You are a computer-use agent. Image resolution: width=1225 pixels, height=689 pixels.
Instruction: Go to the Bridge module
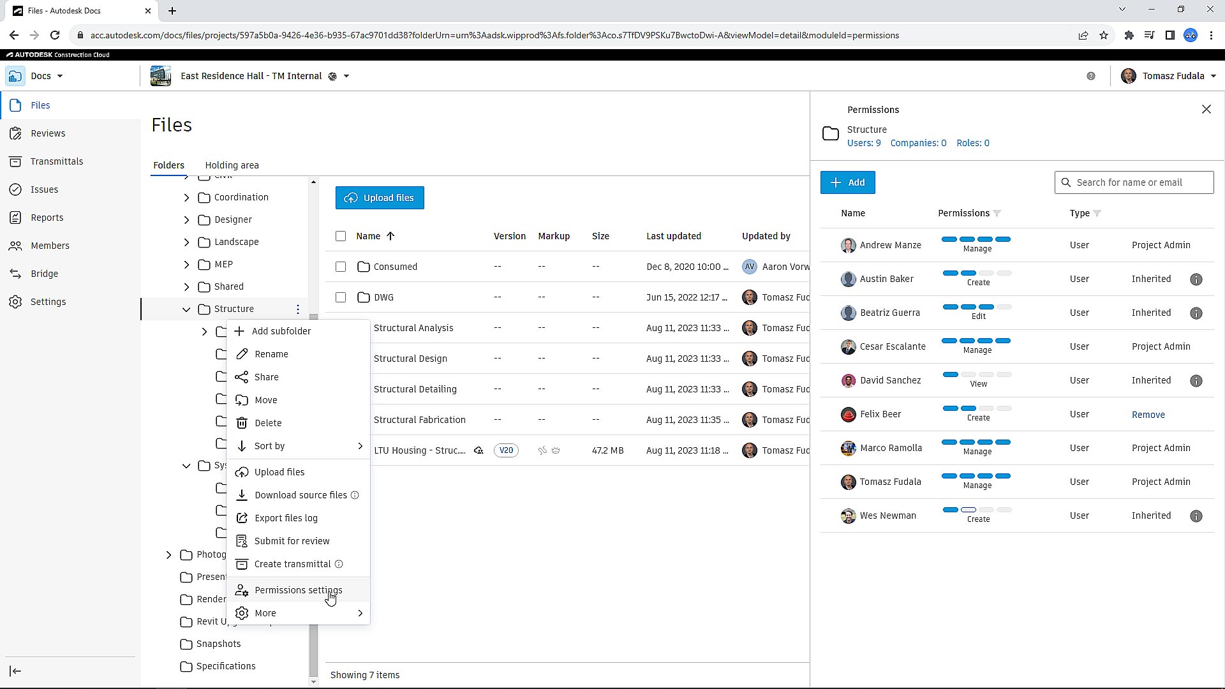point(44,274)
